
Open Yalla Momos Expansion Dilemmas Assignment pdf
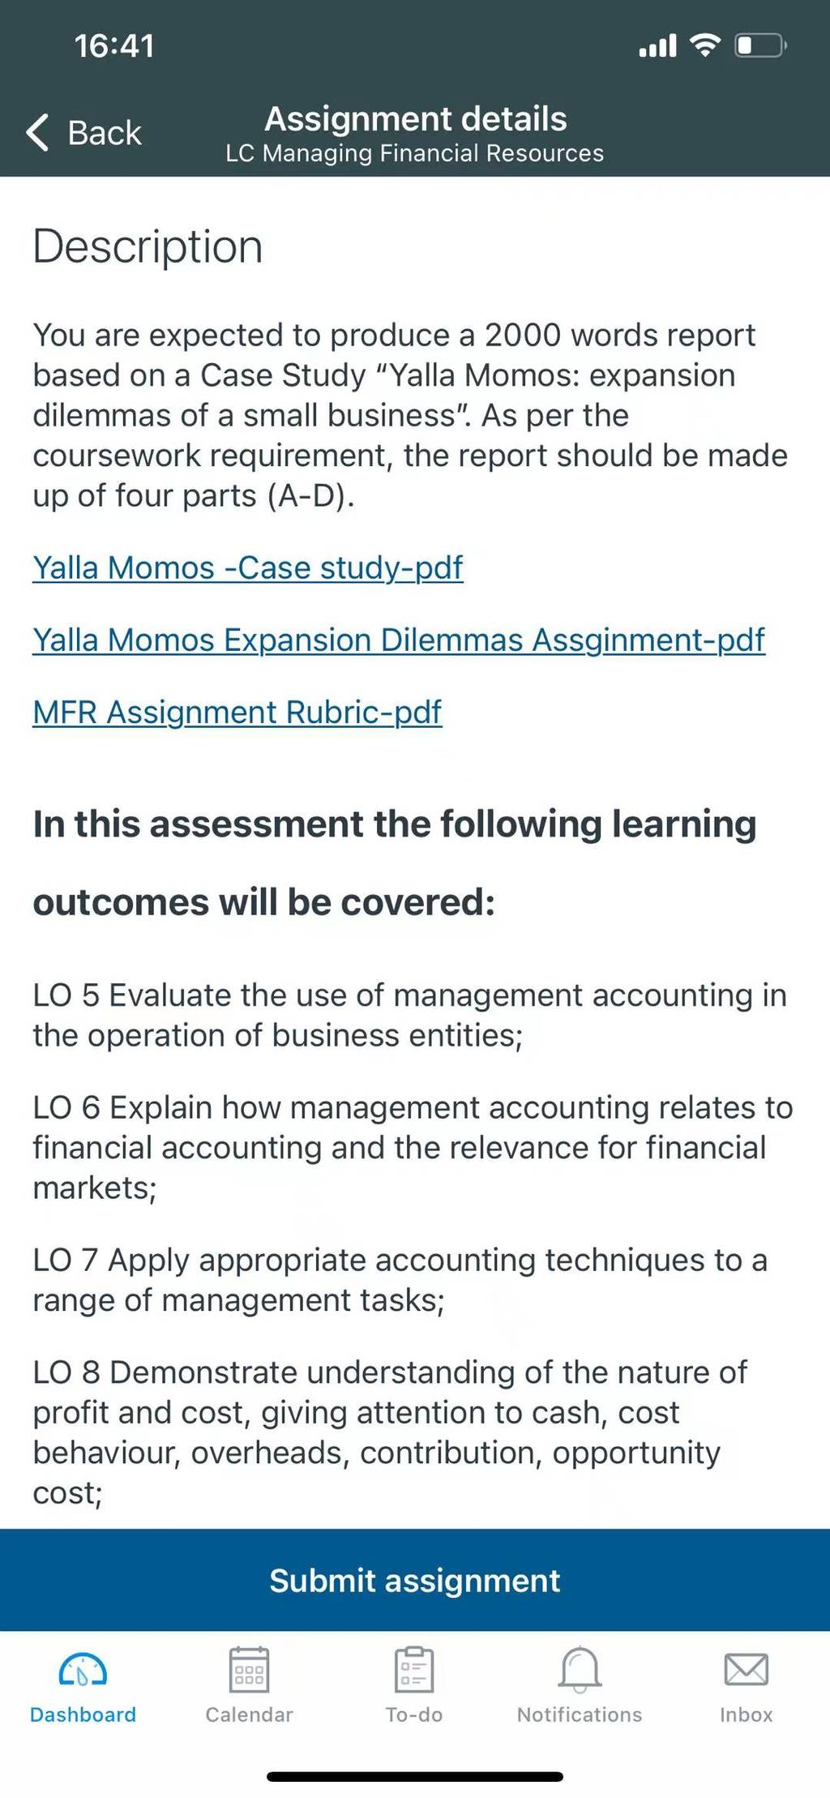(x=399, y=640)
